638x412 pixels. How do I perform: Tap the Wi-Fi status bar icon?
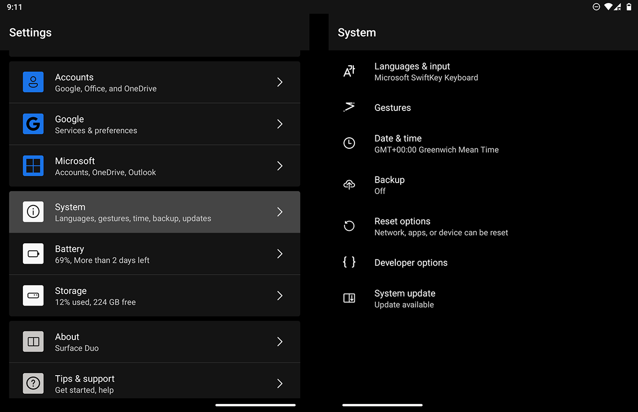pos(608,7)
